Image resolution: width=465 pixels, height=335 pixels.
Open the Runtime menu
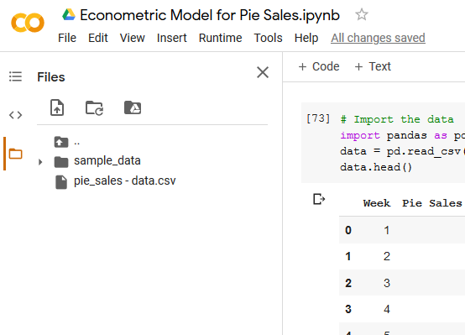coord(221,38)
